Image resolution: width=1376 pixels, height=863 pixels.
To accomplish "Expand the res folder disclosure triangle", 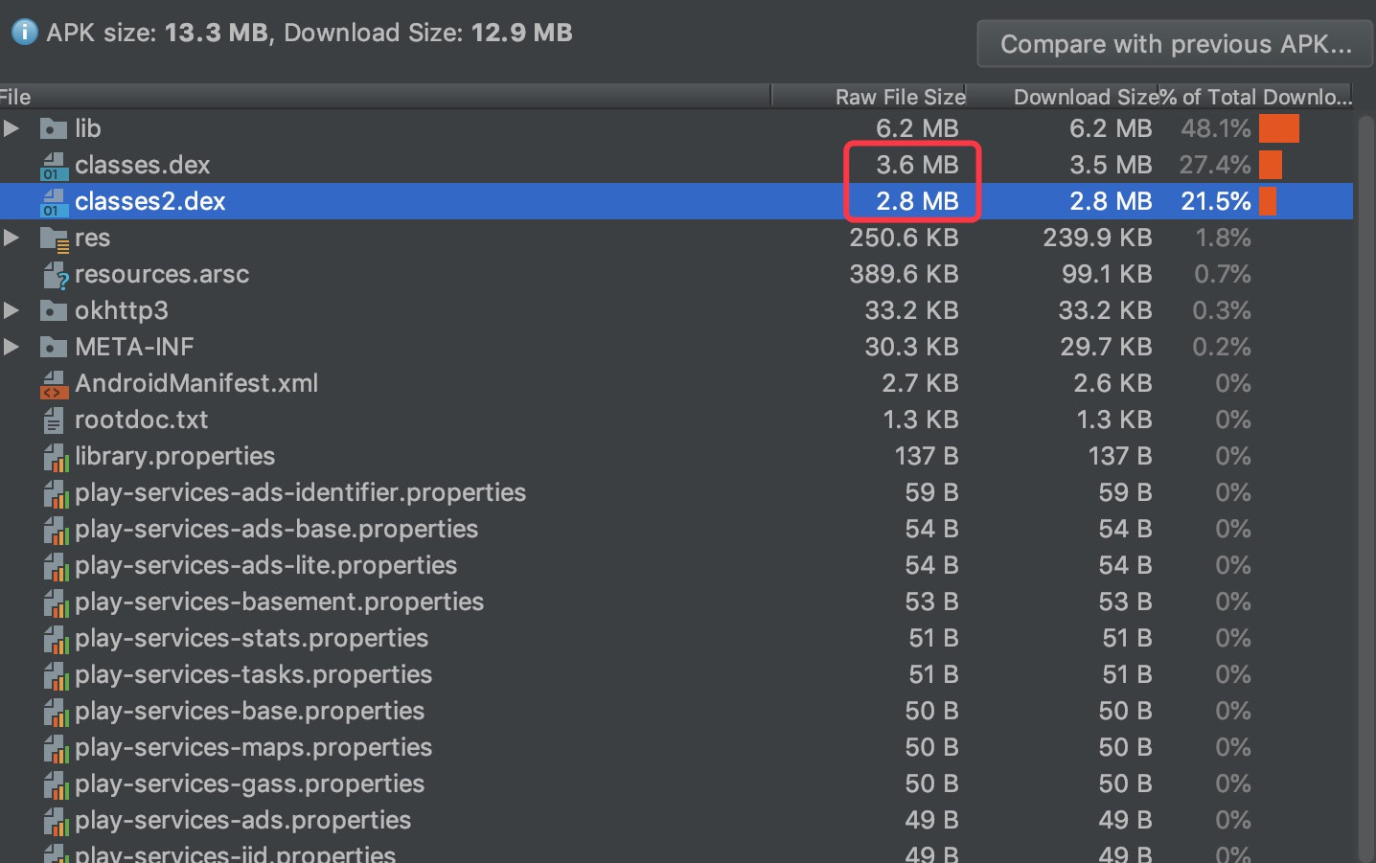I will pyautogui.click(x=11, y=238).
